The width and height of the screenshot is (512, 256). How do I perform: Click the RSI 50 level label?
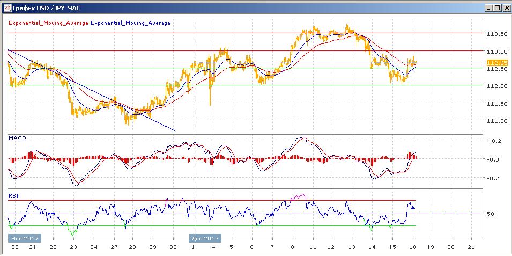coord(490,214)
